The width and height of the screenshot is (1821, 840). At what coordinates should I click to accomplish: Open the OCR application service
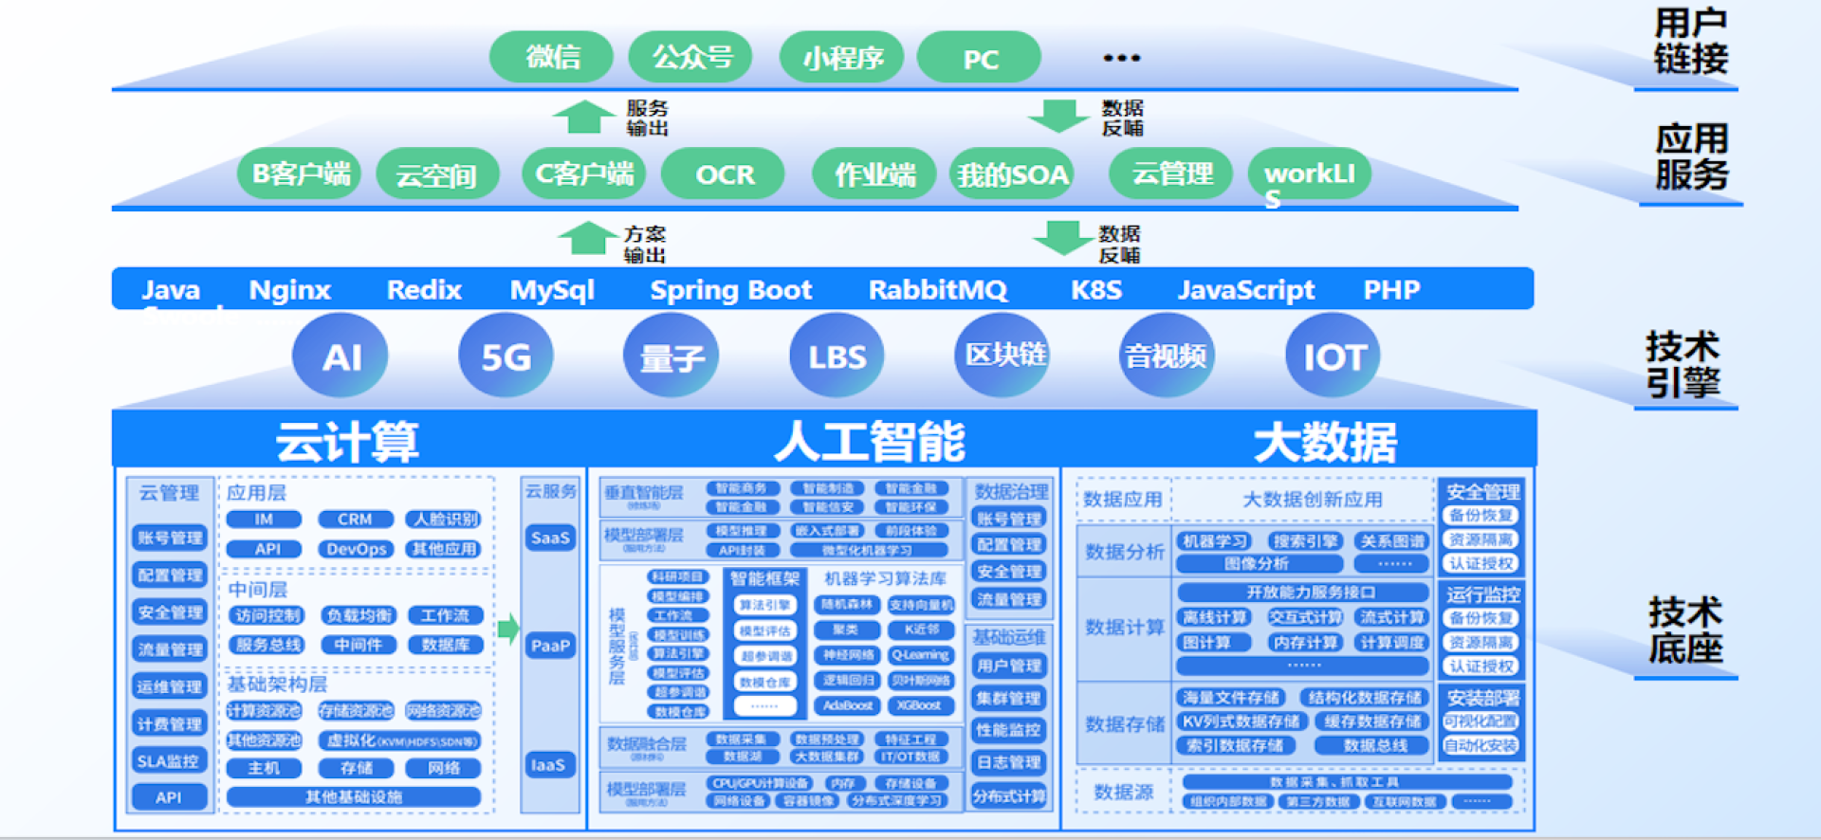coord(724,174)
